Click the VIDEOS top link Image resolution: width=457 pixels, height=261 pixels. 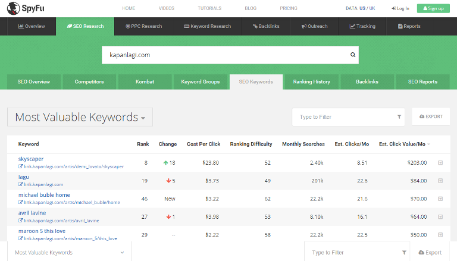(167, 8)
